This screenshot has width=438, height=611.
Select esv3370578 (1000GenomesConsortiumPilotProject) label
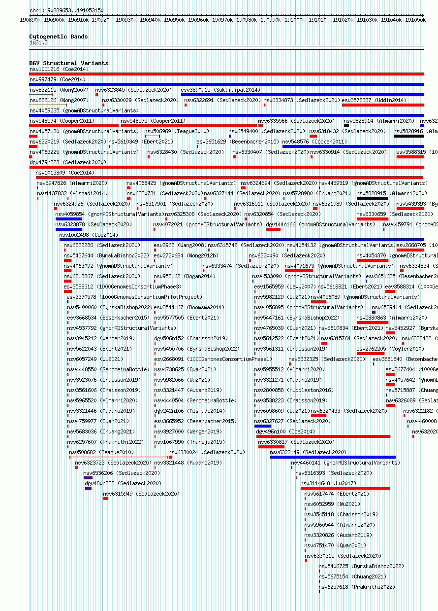click(x=134, y=297)
